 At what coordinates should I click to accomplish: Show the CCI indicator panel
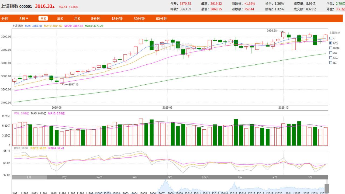click(275, 177)
